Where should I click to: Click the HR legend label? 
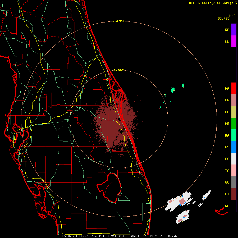227,124
